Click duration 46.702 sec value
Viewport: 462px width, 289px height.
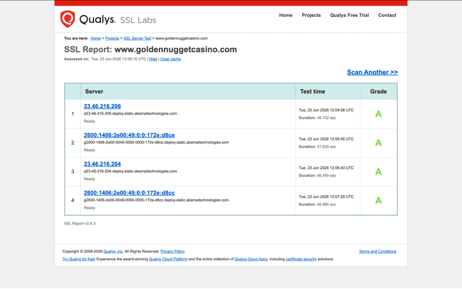click(x=327, y=117)
